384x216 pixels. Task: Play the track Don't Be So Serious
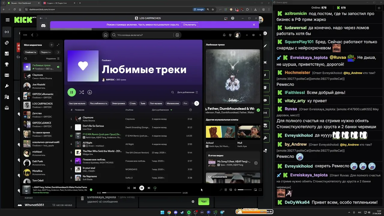(93, 126)
